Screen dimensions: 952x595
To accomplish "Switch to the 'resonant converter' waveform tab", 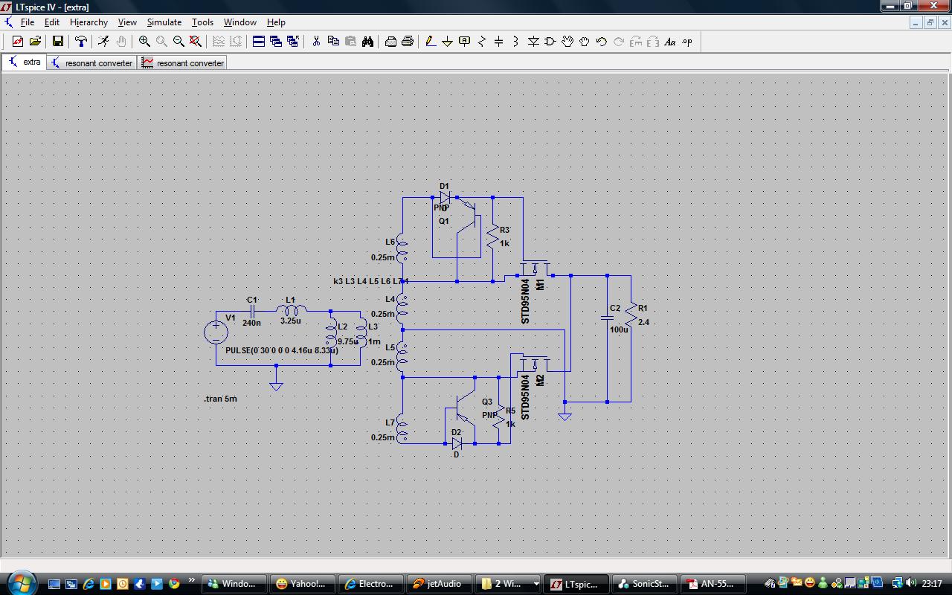I will [x=183, y=63].
